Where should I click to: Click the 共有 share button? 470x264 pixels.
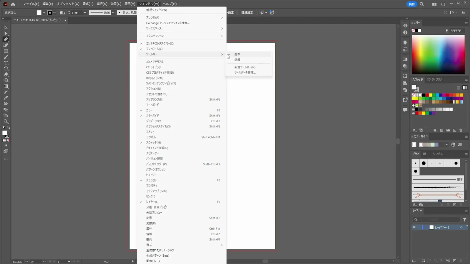412,4
